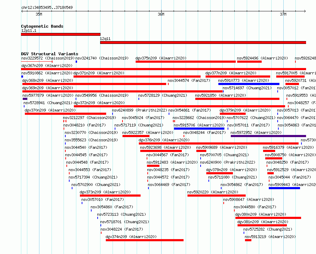316x254 pixels.
Task: Click the purple nsv5972952 variant bar
Action: point(268,136)
